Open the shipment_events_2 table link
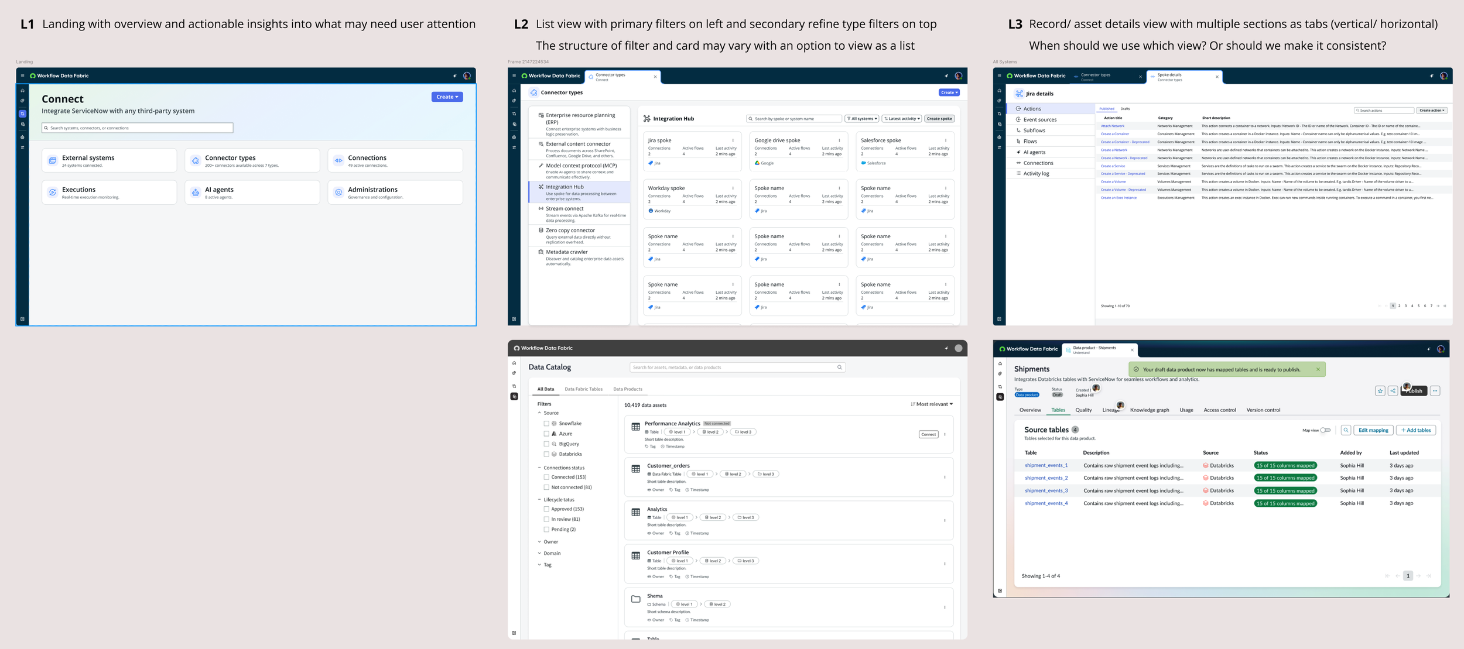 (1046, 478)
